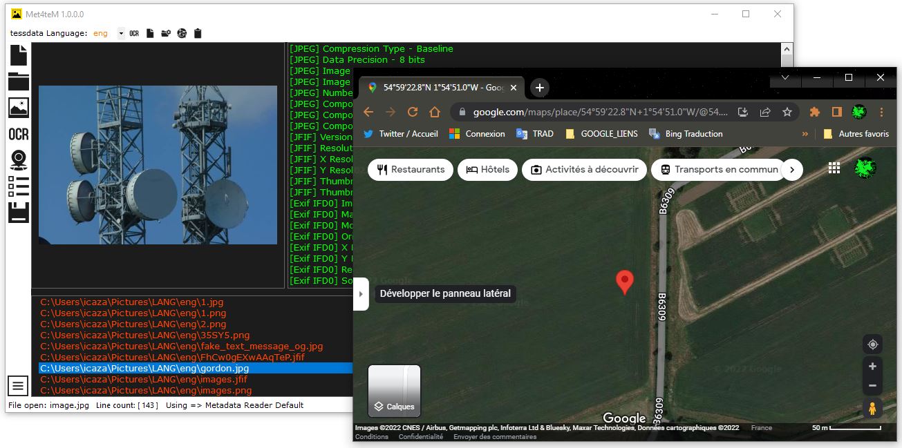
Task: Click the Google account avatar on the map
Action: tap(865, 168)
